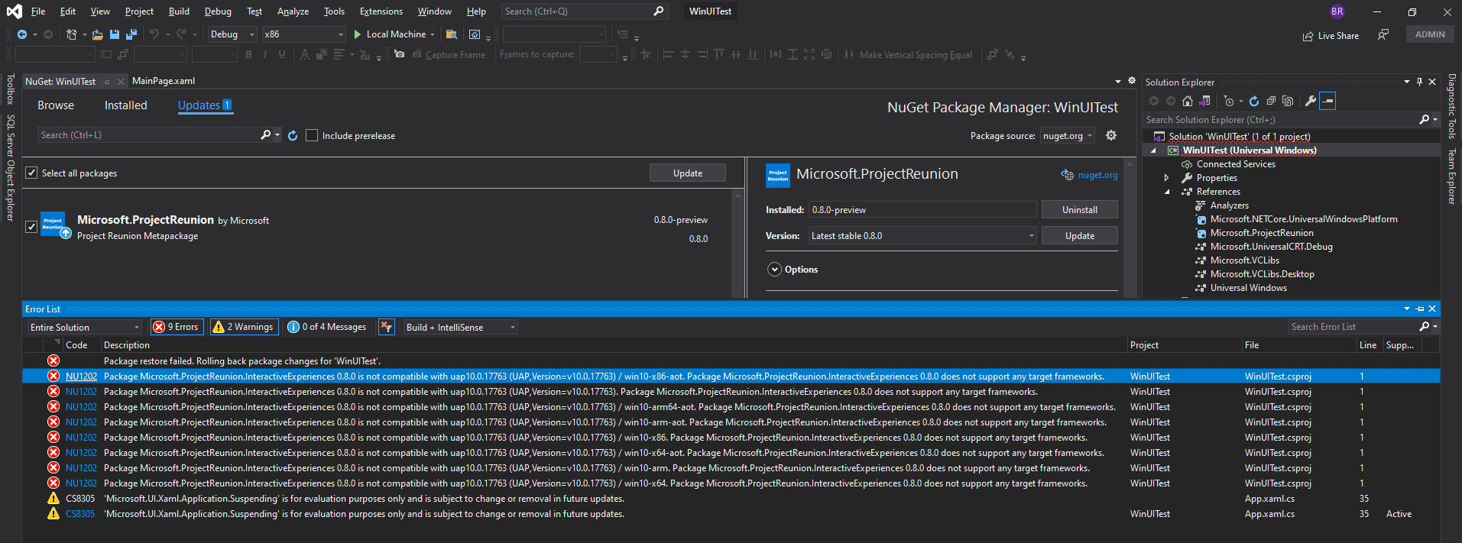Enable Include prerelease checkbox
Screen dimensions: 1462x543
click(x=312, y=135)
